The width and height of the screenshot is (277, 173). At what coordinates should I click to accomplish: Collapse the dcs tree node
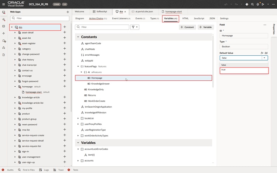click(x=12, y=27)
